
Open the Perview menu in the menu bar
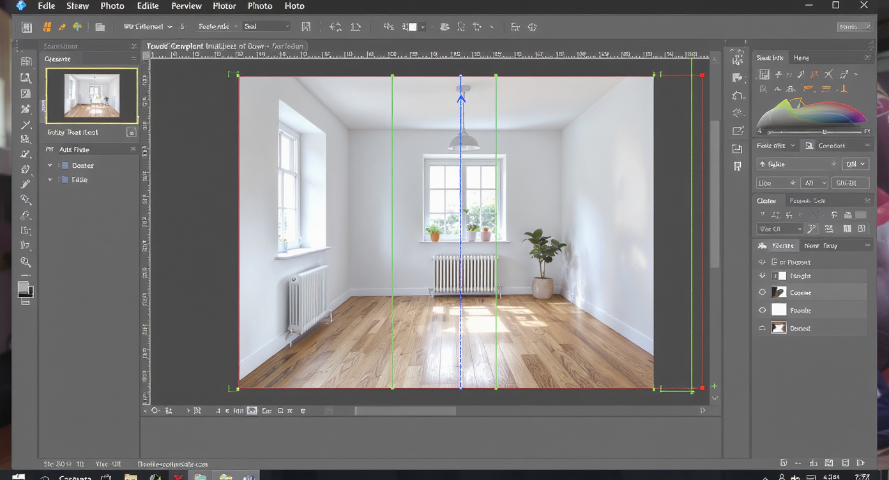[x=186, y=6]
